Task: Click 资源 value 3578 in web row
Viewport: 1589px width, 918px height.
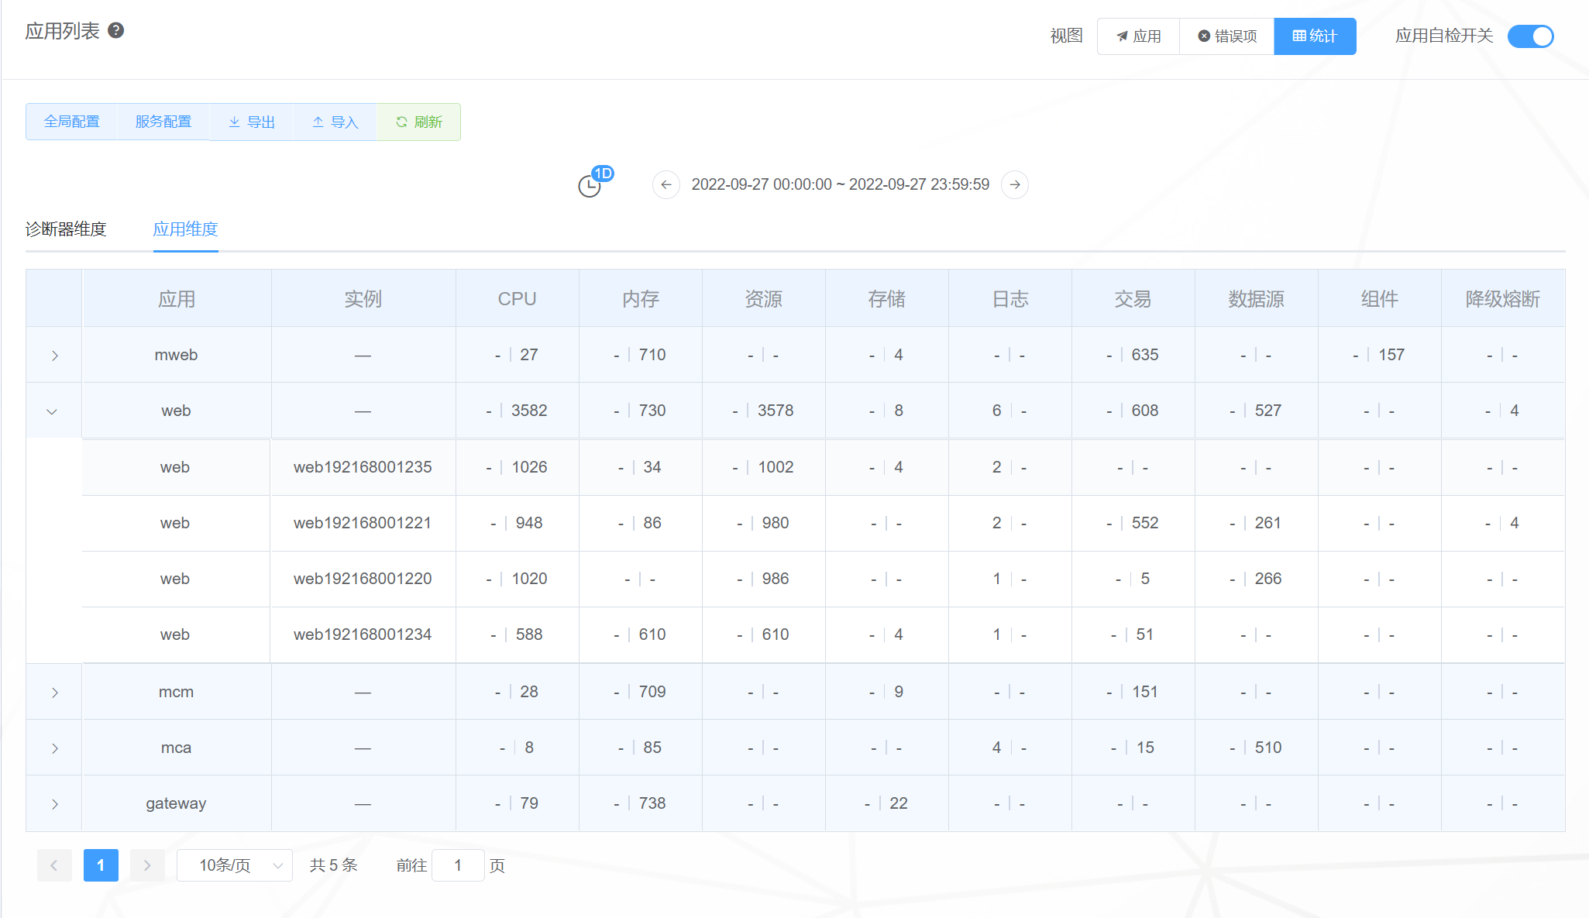Action: pos(776,411)
